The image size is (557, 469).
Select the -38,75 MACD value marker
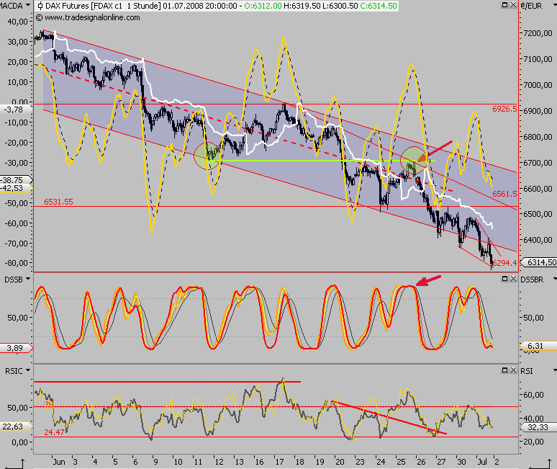click(x=16, y=180)
